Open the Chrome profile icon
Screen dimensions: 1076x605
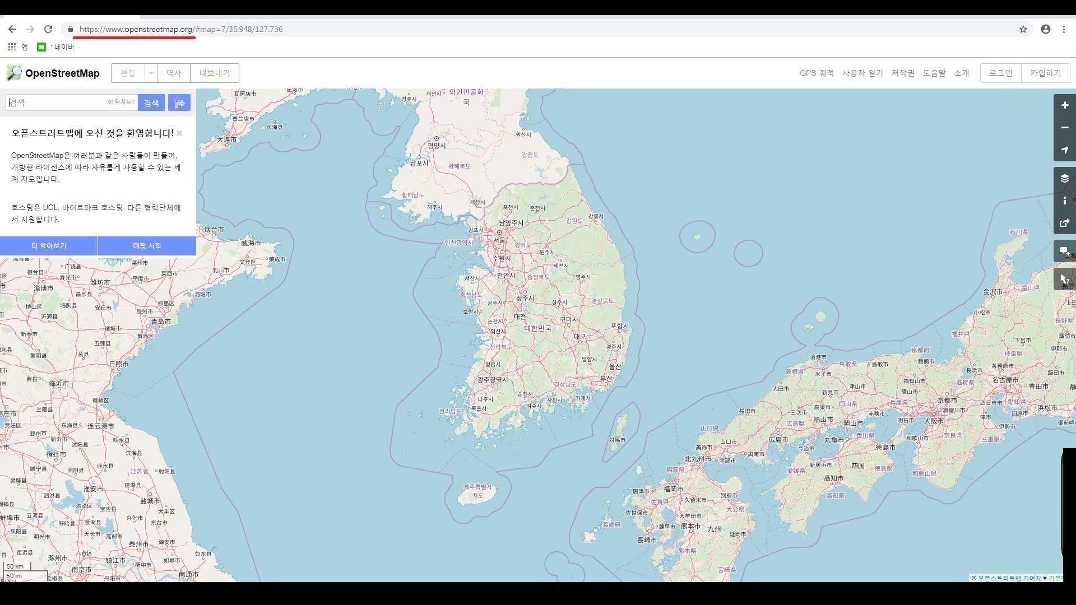(1046, 29)
